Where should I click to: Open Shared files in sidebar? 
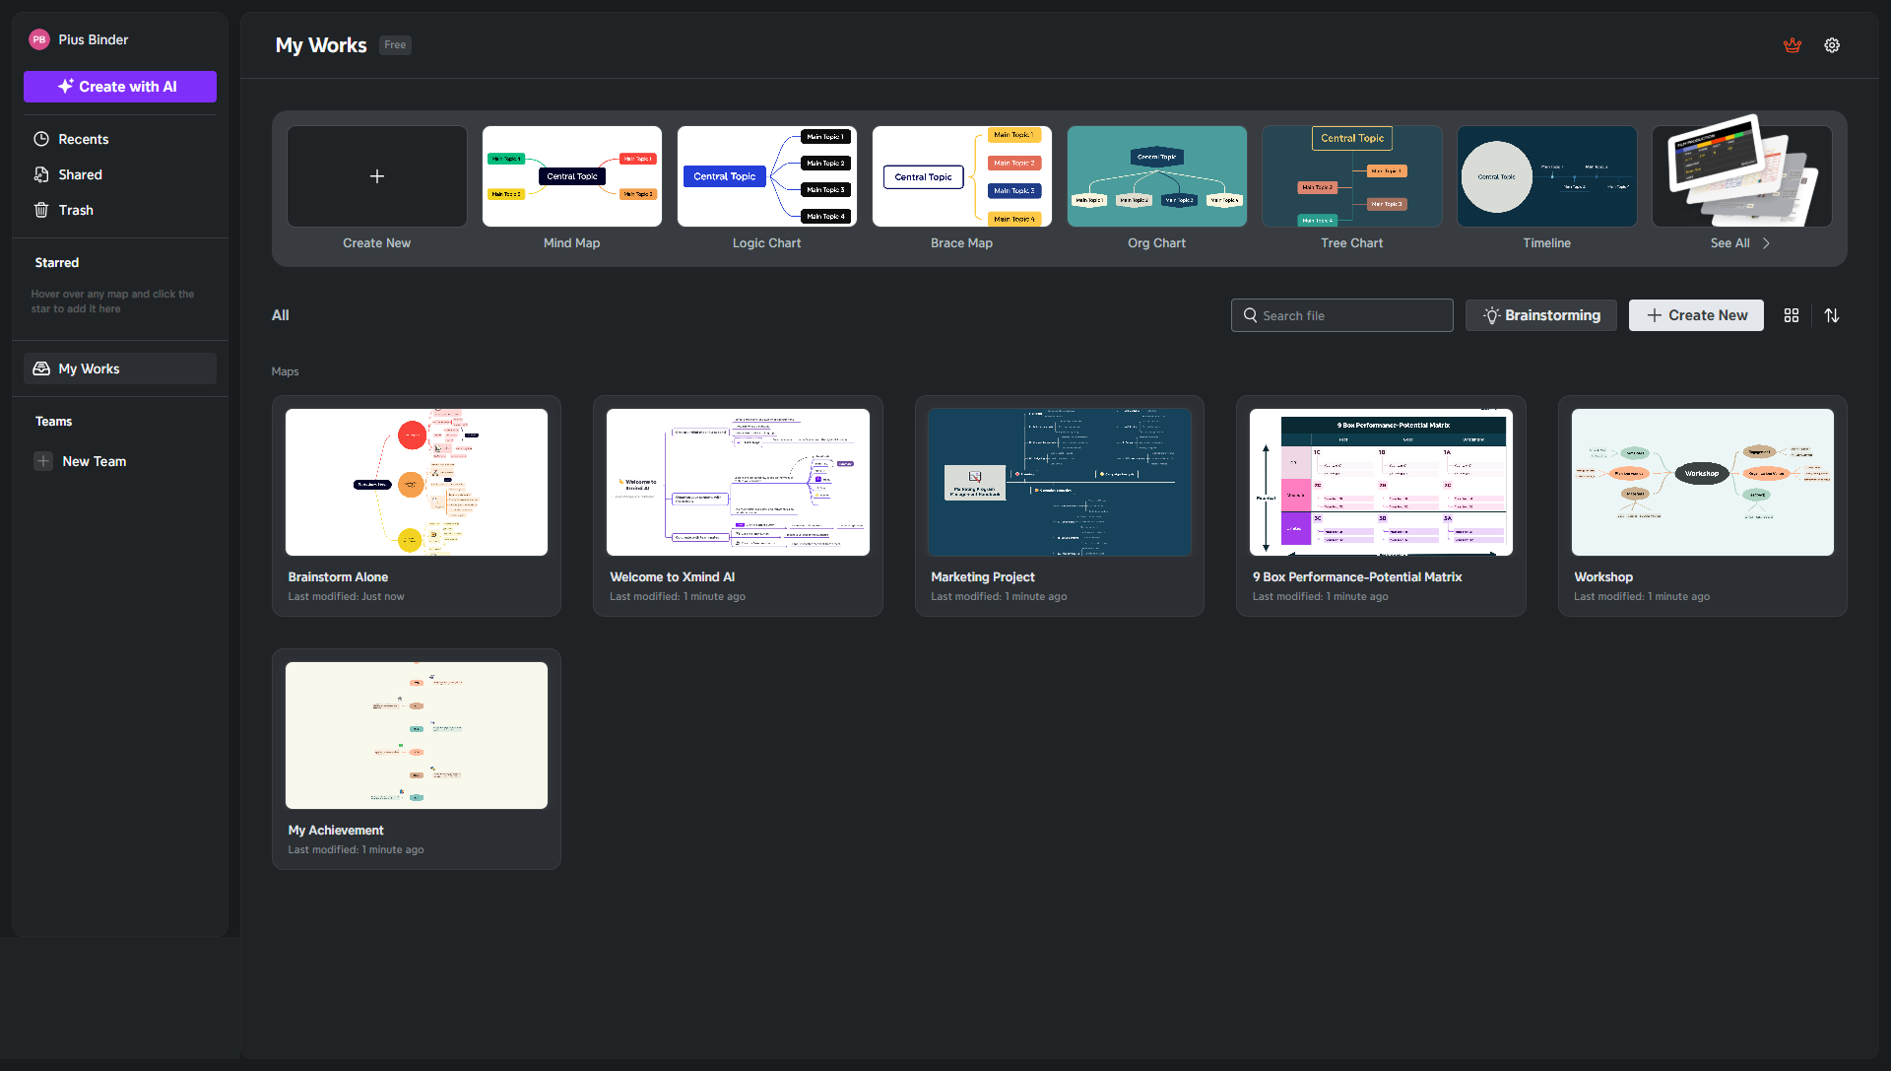point(80,174)
